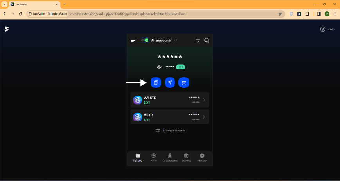Open the History tab

[x=202, y=158]
